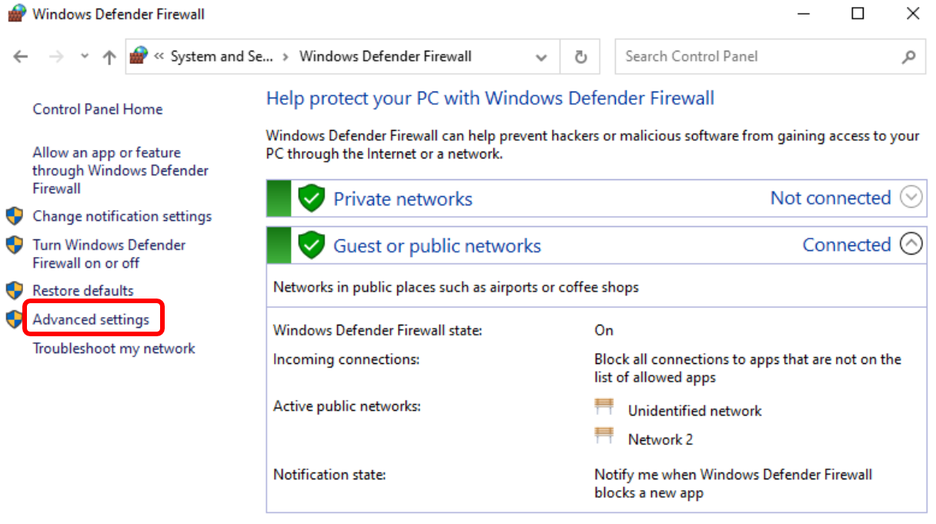Minimize the Windows Defender Firewall window
The width and height of the screenshot is (936, 524).
coord(804,14)
